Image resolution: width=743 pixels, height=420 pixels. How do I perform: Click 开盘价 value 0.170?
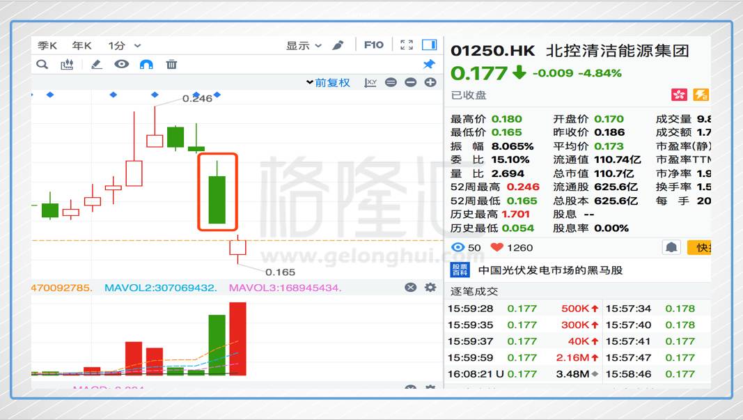(x=609, y=118)
